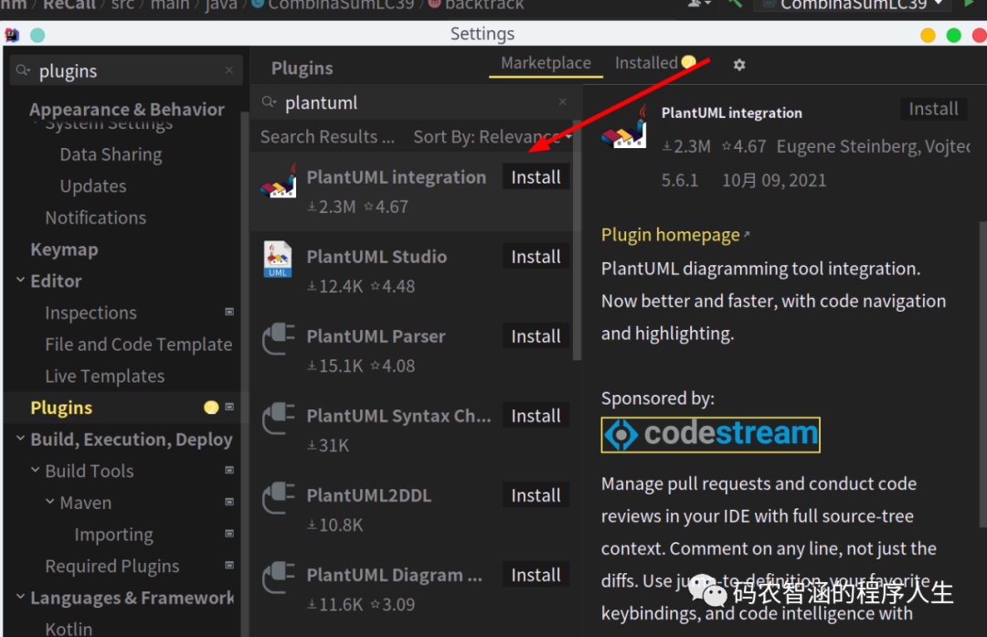Click magnifier icon in marketplace search
This screenshot has height=637, width=987.
[269, 102]
